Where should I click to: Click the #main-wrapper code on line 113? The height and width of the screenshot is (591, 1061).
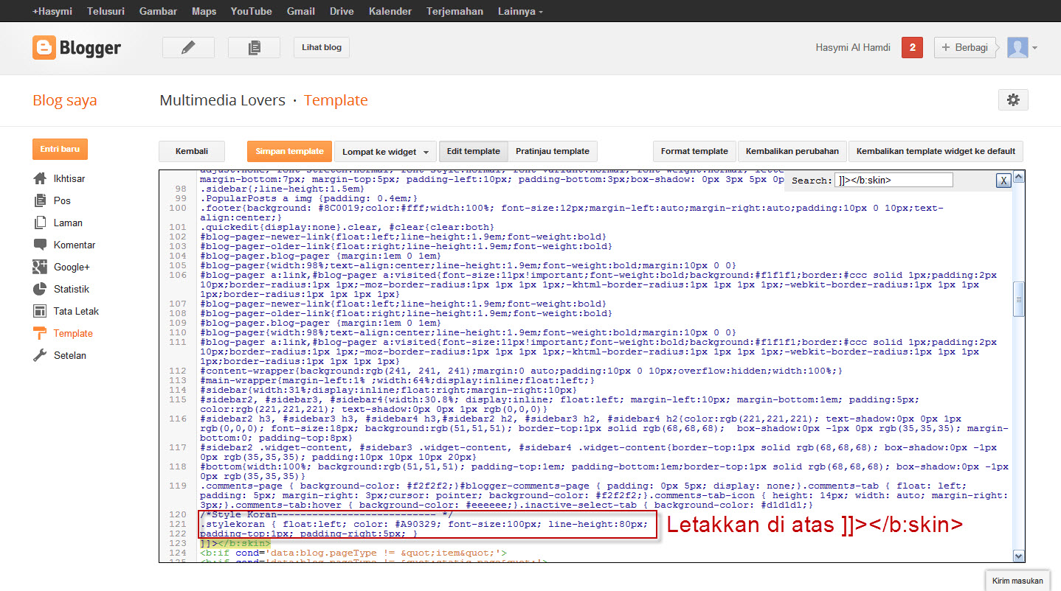(x=397, y=380)
